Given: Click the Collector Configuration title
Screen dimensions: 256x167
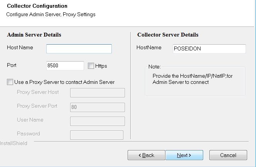Looking at the screenshot, I should pos(37,6).
